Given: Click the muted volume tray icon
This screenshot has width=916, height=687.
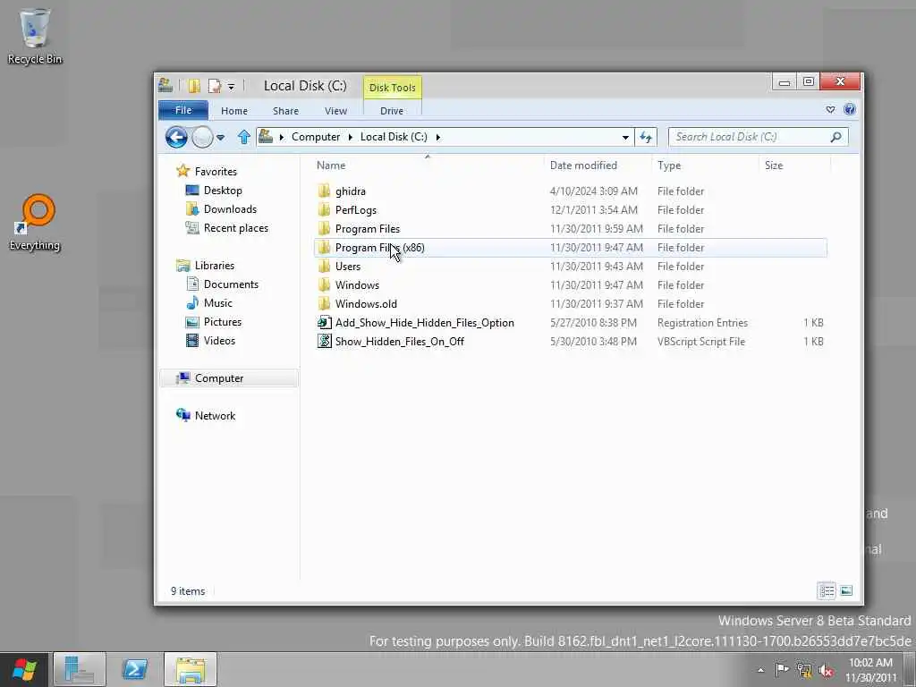Looking at the screenshot, I should coord(826,670).
